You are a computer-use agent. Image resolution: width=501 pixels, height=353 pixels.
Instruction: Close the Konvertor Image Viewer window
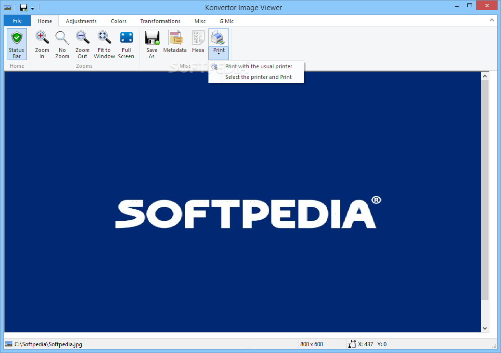(x=487, y=5)
